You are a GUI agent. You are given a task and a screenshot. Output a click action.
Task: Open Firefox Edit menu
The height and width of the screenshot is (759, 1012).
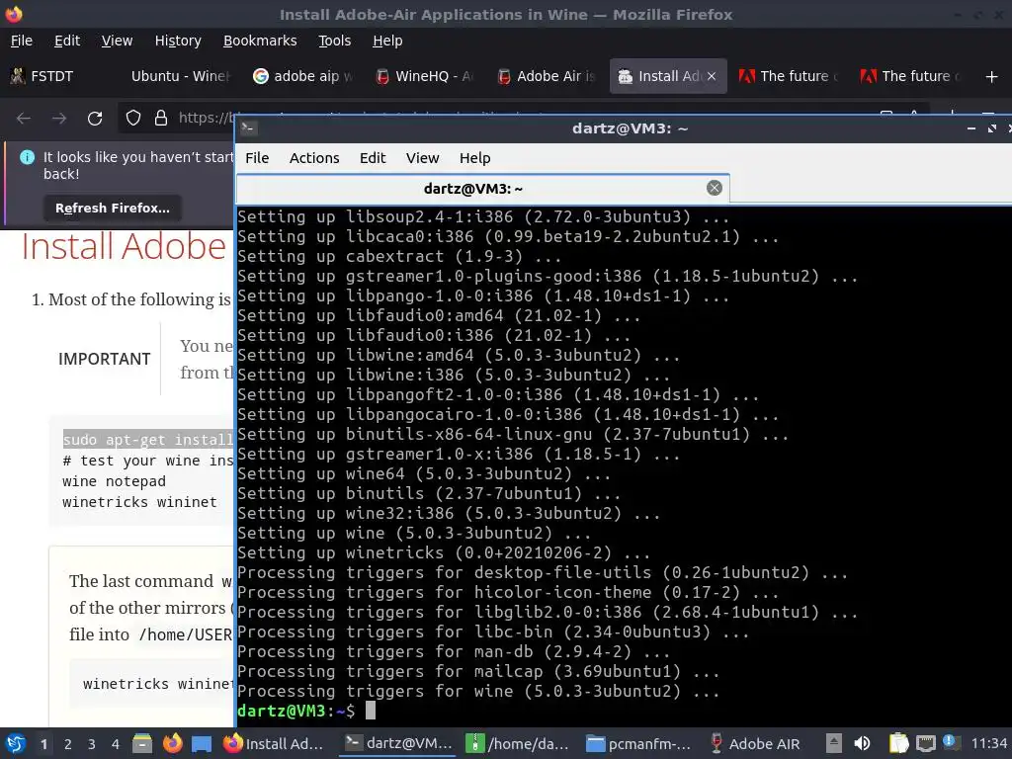(x=67, y=41)
